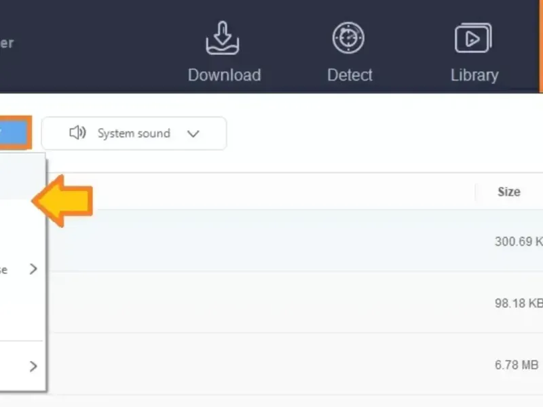Viewport: 543px width, 407px height.
Task: Click the blue dropdown button outlined in orange
Action: [14, 133]
